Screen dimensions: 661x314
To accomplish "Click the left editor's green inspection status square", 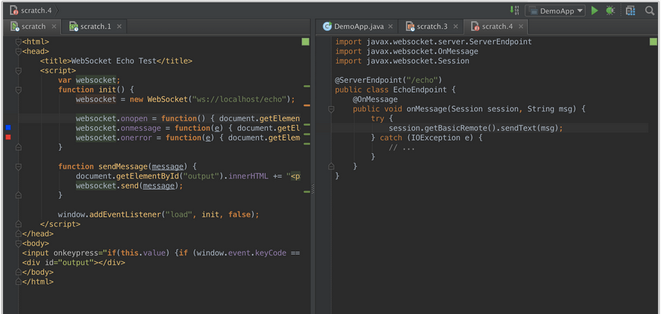I will 305,41.
